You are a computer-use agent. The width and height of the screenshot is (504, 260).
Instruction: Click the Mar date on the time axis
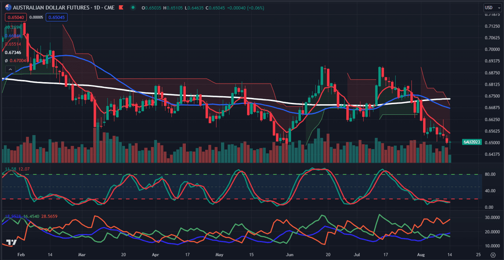tap(83, 255)
